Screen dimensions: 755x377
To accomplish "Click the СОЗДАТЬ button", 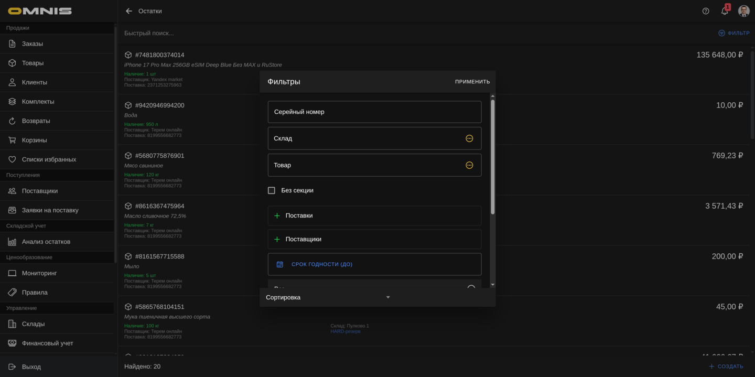I will (726, 367).
